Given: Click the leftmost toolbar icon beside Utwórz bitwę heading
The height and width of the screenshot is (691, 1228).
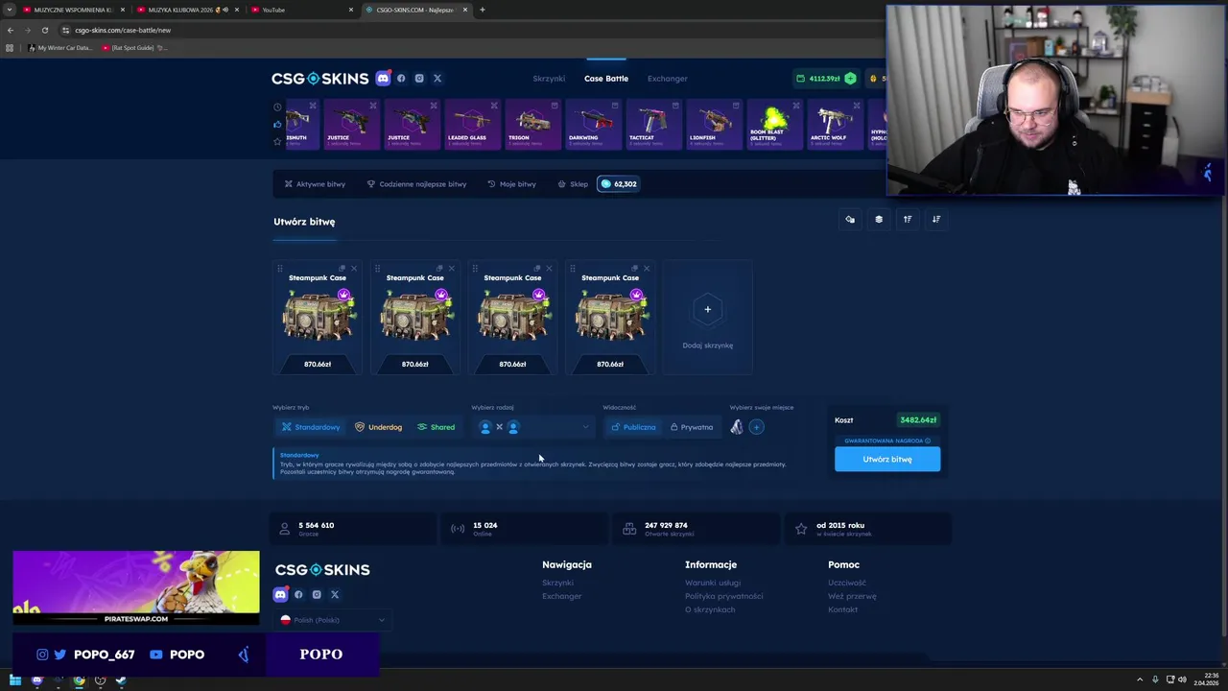Looking at the screenshot, I should pos(850,220).
